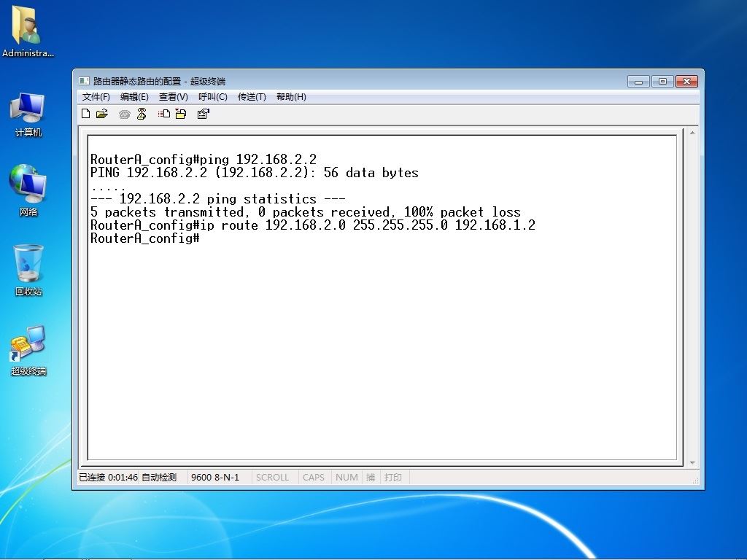Image resolution: width=747 pixels, height=560 pixels.
Task: Click the NUM indicator in status bar
Action: (x=347, y=477)
